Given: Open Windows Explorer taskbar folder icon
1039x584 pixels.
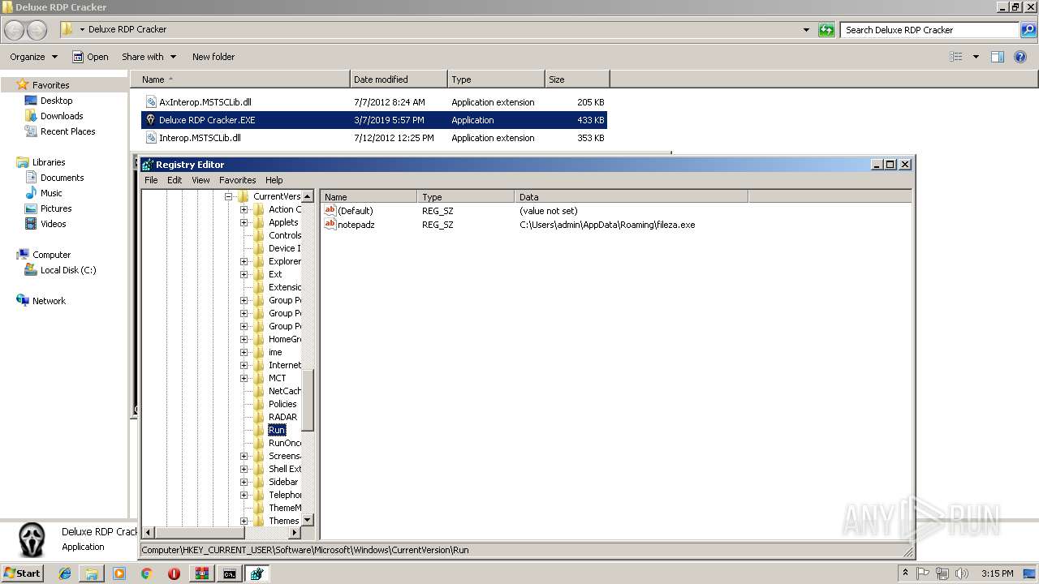Looking at the screenshot, I should click(x=92, y=573).
